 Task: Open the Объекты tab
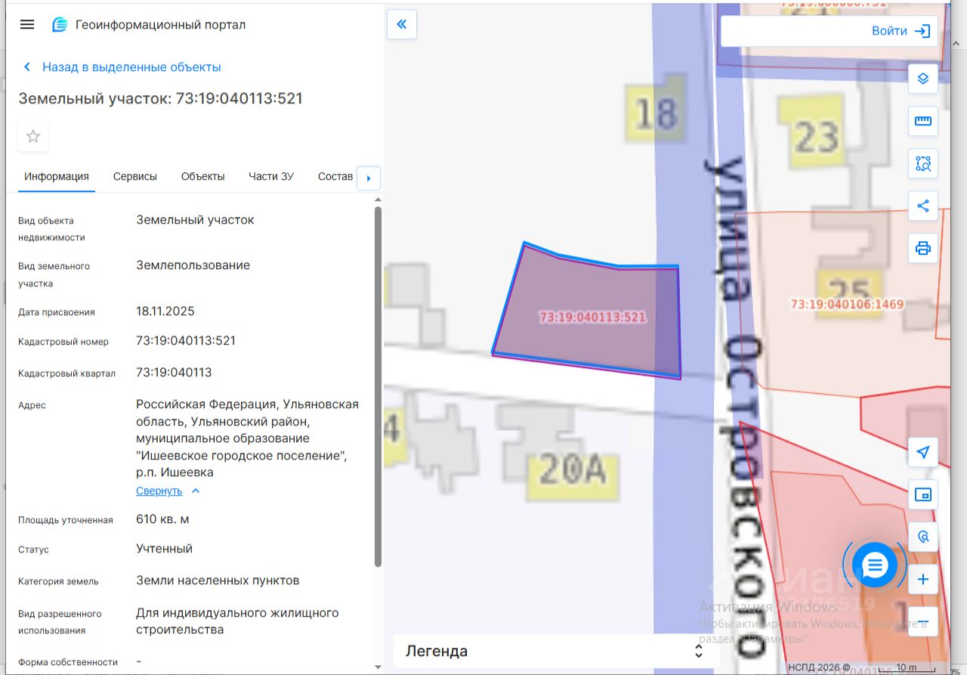click(x=202, y=176)
